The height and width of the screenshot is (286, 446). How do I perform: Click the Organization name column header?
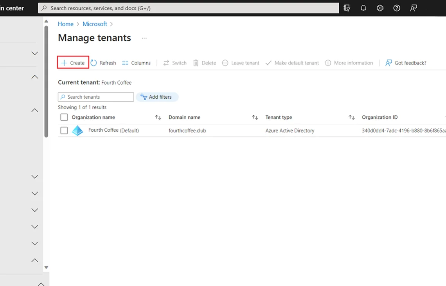tap(93, 117)
